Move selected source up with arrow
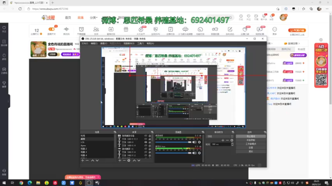This screenshot has height=186, width=332. [134, 161]
